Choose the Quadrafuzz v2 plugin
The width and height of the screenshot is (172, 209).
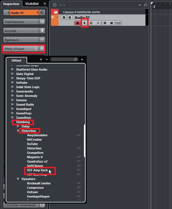(37, 161)
